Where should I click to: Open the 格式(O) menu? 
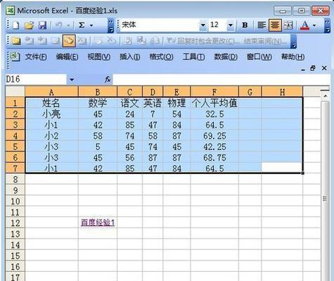tap(161, 57)
